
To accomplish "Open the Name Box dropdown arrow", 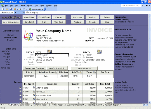I will coord(15,13).
